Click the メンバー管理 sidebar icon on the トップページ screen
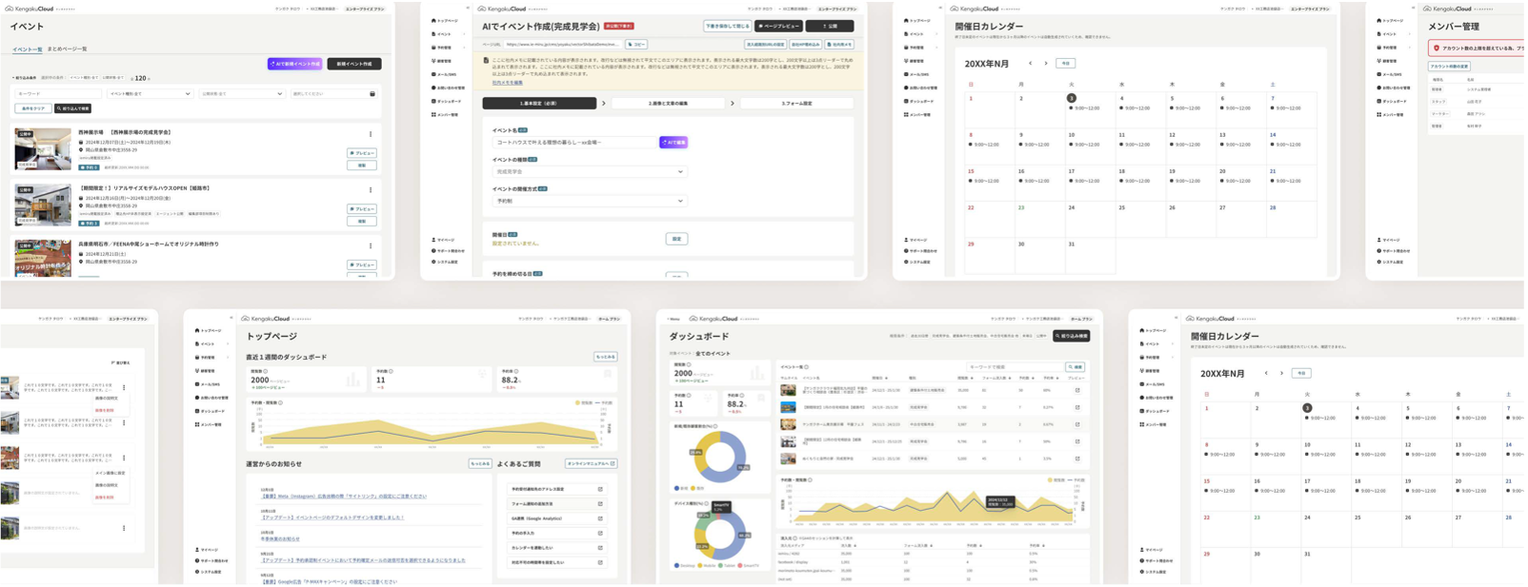The height and width of the screenshot is (587, 1528). pyautogui.click(x=197, y=424)
